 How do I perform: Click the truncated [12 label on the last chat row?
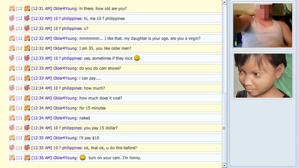click(x=19, y=158)
